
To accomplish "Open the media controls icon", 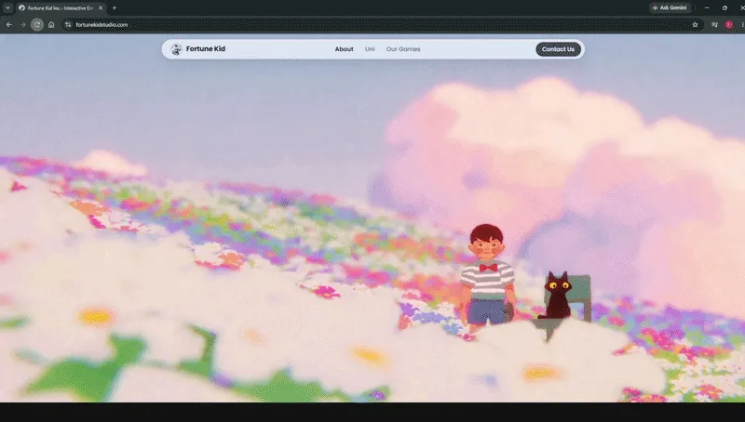I will pos(714,25).
